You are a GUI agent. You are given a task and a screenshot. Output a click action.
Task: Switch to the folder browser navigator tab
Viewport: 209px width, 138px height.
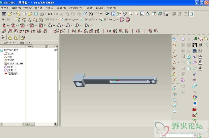click(9, 38)
